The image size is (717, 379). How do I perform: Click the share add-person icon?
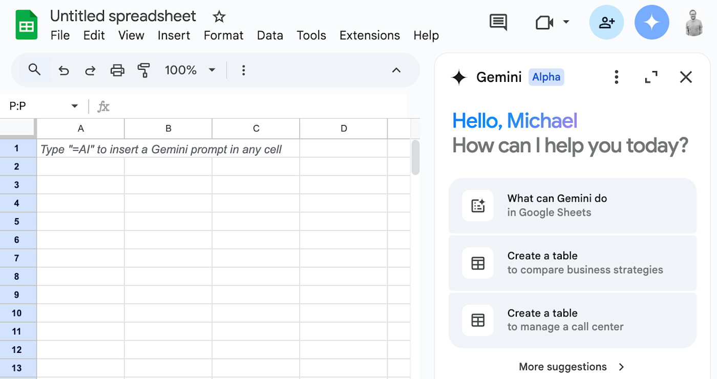pos(606,23)
